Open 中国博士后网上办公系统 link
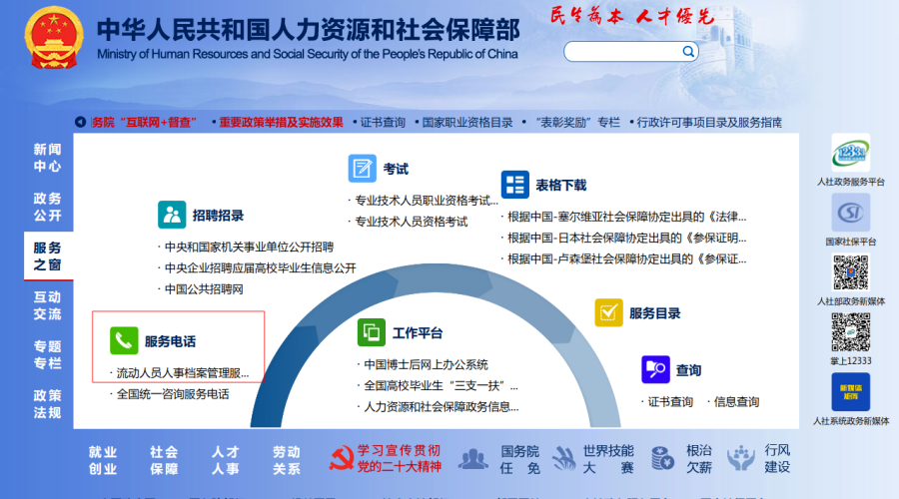 click(426, 364)
